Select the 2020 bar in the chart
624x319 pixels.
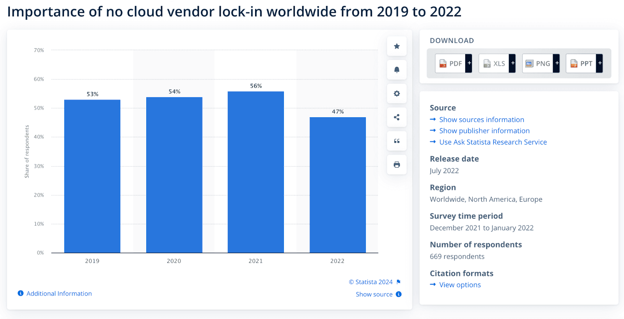point(174,175)
